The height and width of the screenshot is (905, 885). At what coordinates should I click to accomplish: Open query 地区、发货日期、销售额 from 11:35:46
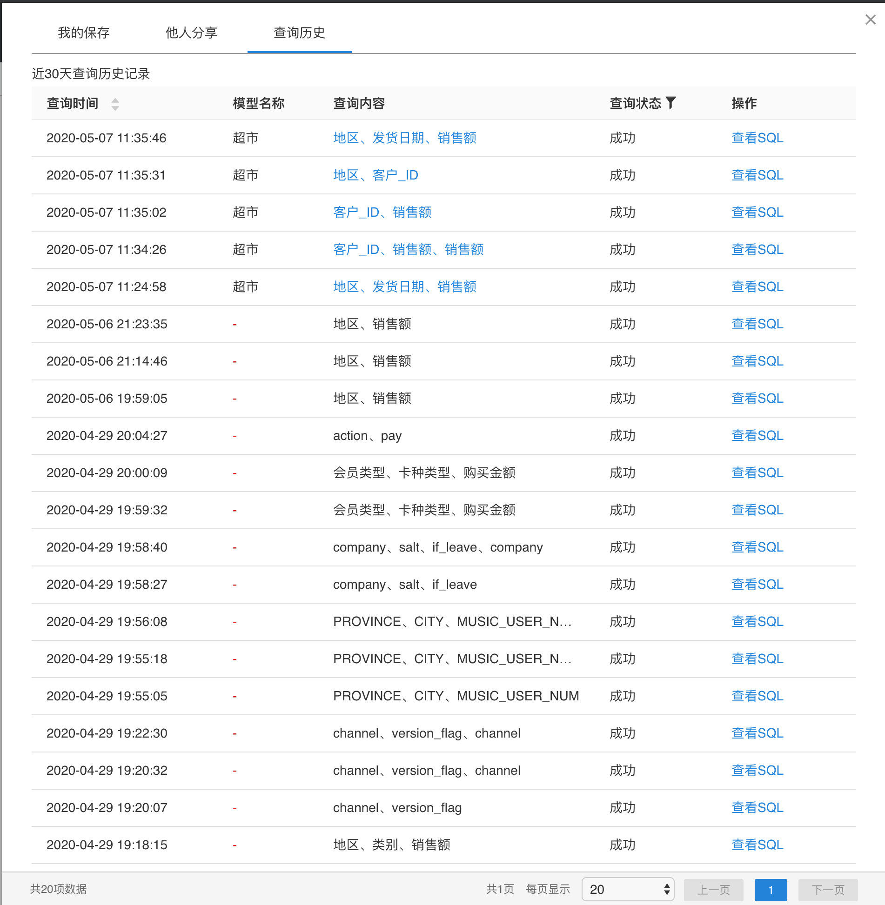405,138
